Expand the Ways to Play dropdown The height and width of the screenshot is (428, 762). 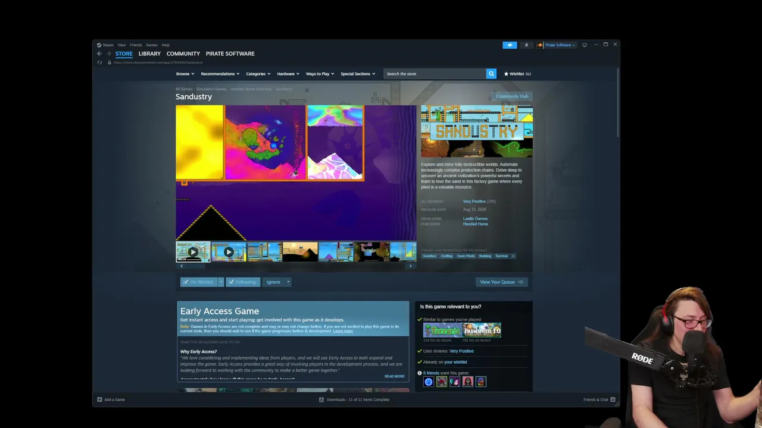(320, 74)
